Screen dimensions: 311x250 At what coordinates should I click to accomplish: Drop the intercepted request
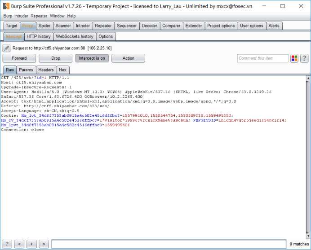point(56,58)
